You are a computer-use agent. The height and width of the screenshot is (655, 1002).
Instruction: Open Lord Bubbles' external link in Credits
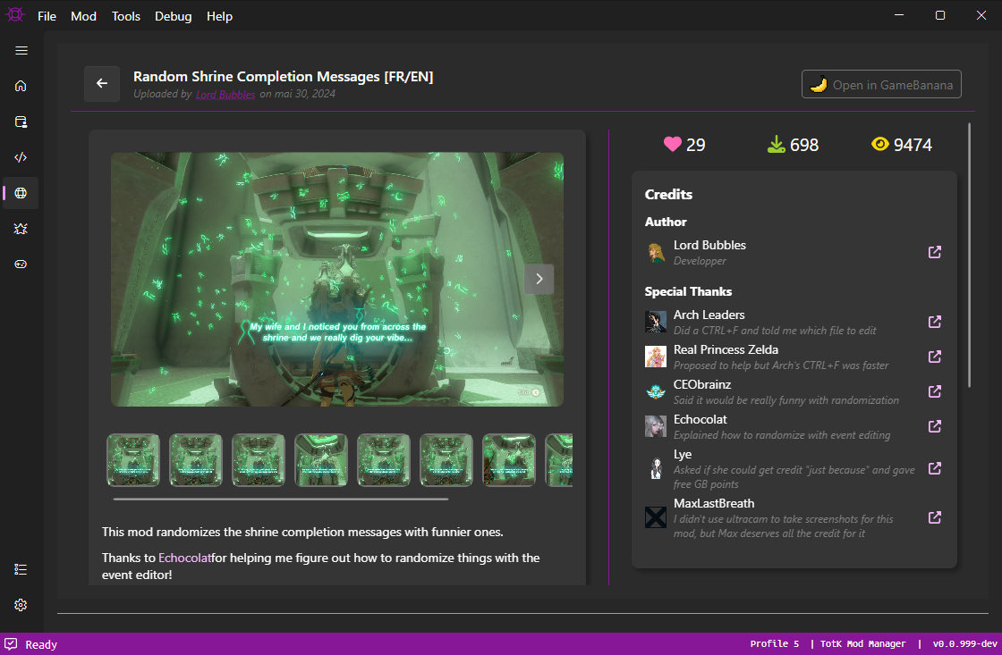point(934,252)
